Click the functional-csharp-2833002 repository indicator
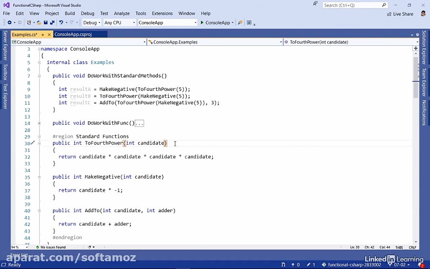 tap(352, 265)
